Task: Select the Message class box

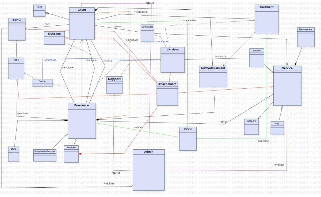Action: click(54, 38)
